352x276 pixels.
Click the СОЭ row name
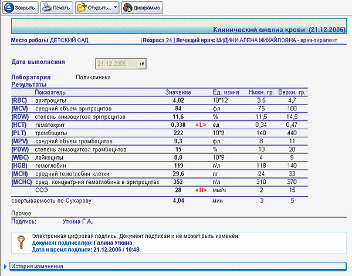42,190
